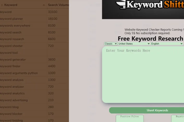Click the Keyword Shitter logo banner

pos(143,9)
